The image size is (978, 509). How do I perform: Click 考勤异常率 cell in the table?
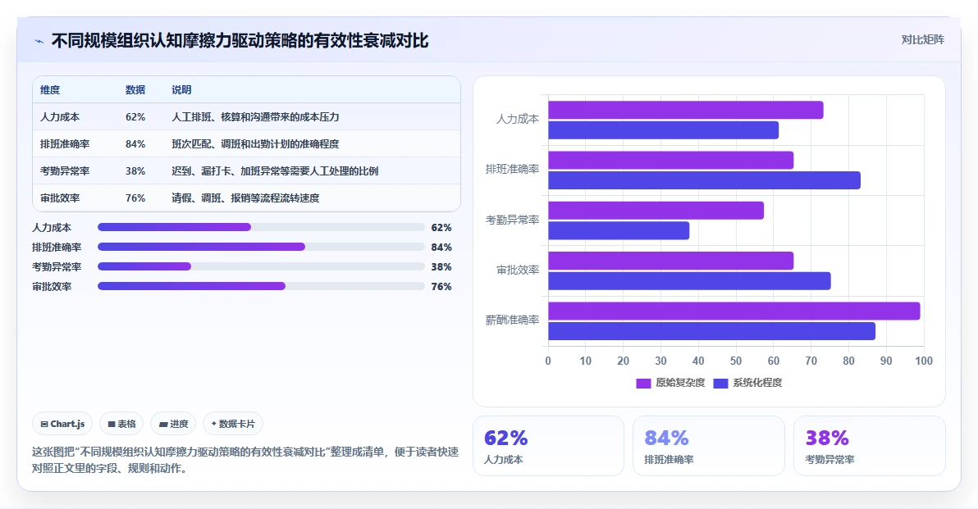coord(65,170)
